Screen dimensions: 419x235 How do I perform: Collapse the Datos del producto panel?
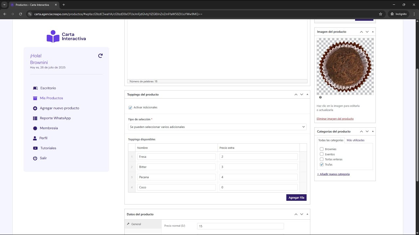click(307, 214)
